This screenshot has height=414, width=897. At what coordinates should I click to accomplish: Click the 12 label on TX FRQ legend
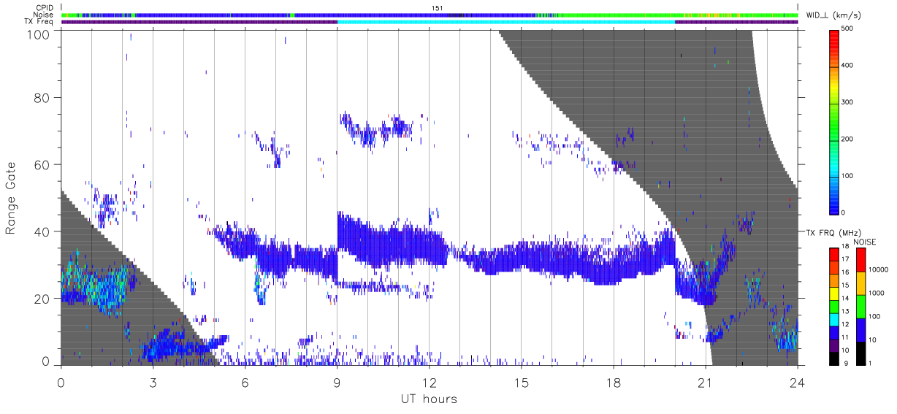(844, 324)
